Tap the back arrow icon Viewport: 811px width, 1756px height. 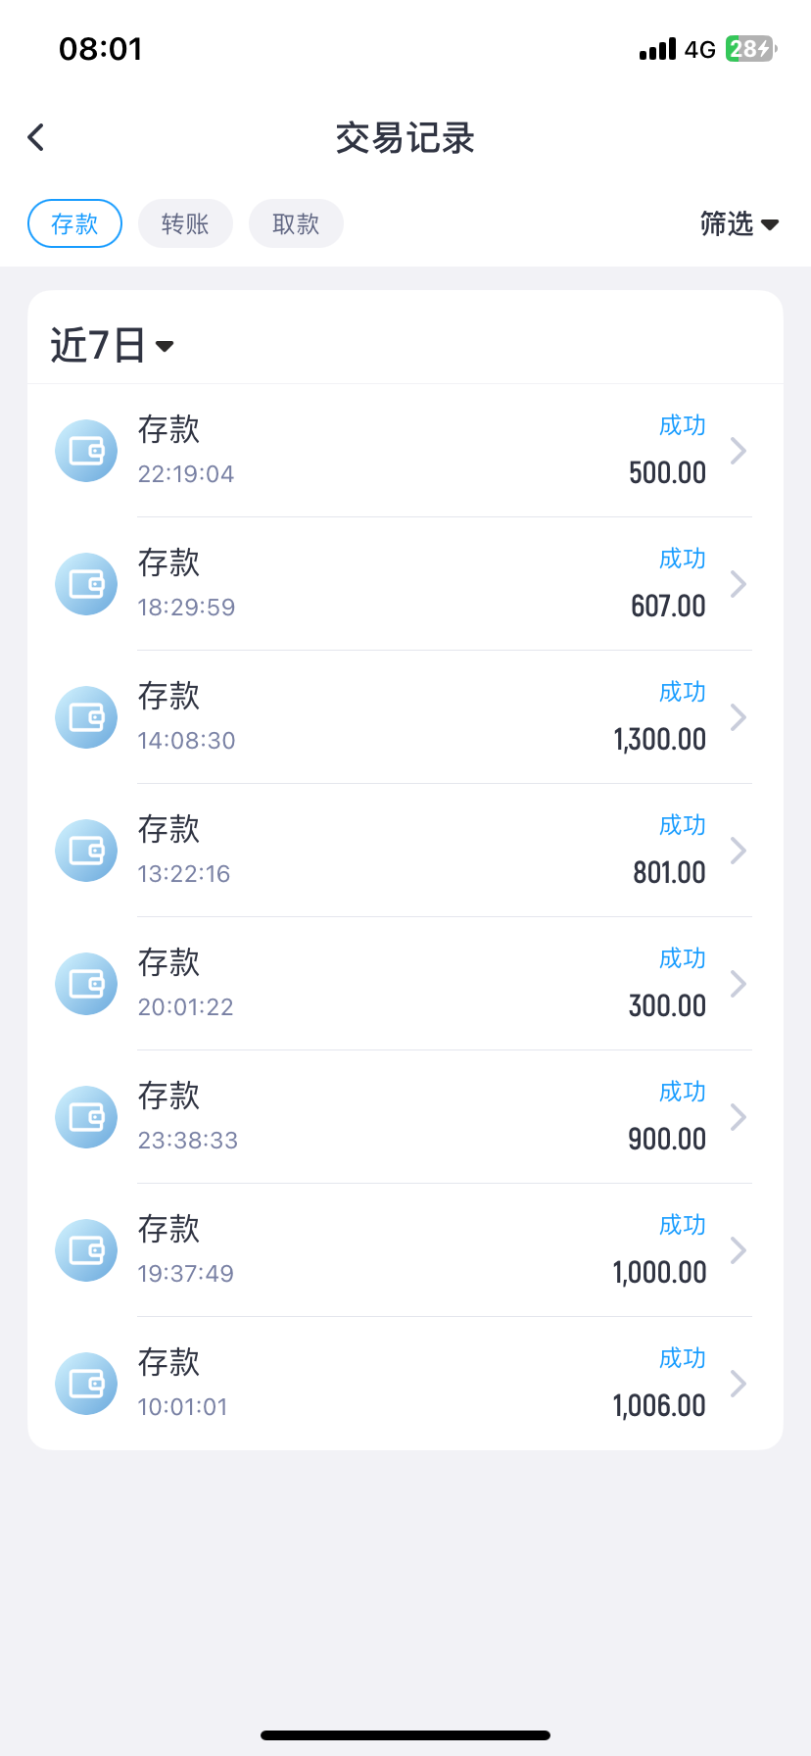click(x=36, y=137)
